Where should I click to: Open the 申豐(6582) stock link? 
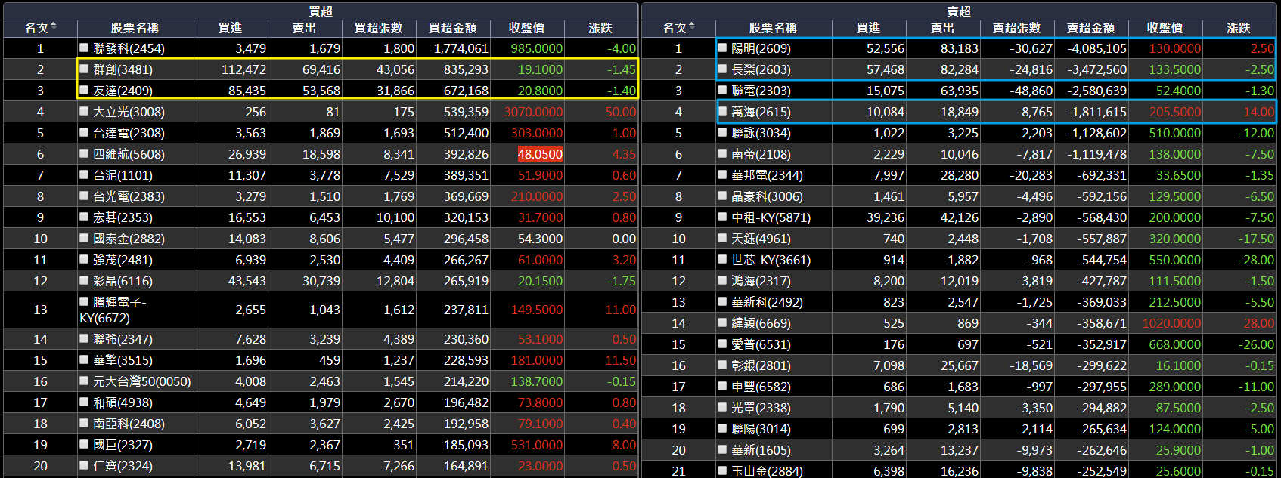pos(761,387)
